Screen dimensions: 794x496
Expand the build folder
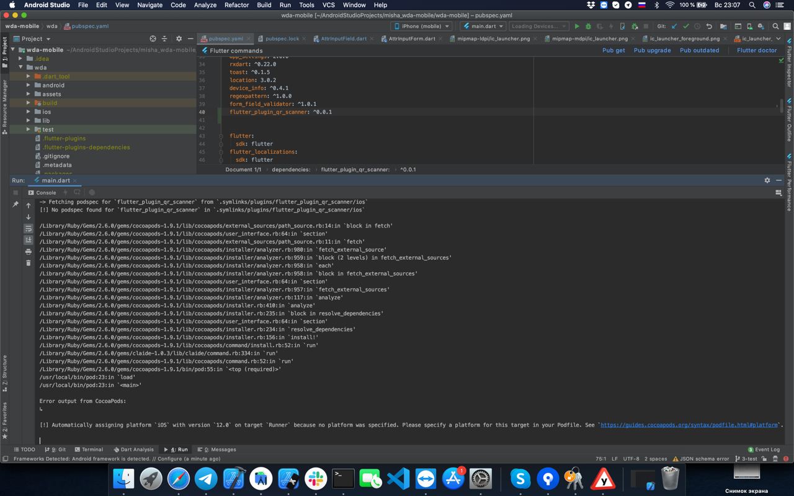29,103
